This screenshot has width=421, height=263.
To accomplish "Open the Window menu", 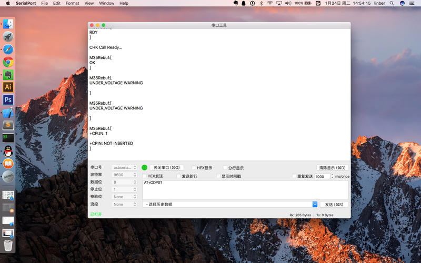I will point(107,3).
